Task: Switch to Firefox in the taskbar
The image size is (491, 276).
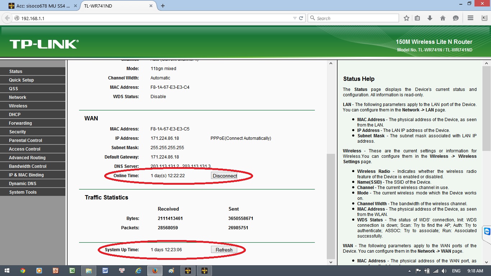Action: pyautogui.click(x=155, y=271)
